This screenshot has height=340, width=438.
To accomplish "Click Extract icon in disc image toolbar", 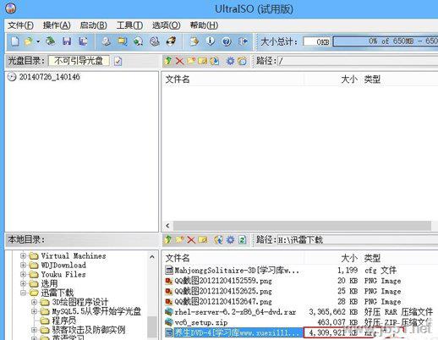I will tap(215, 61).
